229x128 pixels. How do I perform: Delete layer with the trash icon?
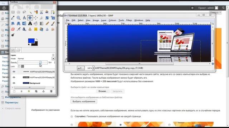coord(51,91)
